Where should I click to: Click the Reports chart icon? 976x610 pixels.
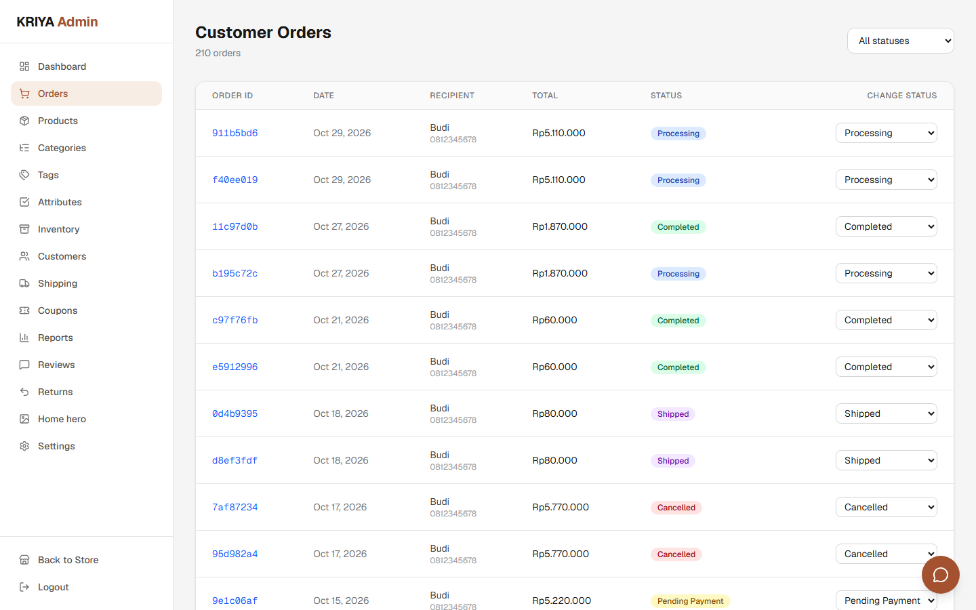(x=24, y=338)
